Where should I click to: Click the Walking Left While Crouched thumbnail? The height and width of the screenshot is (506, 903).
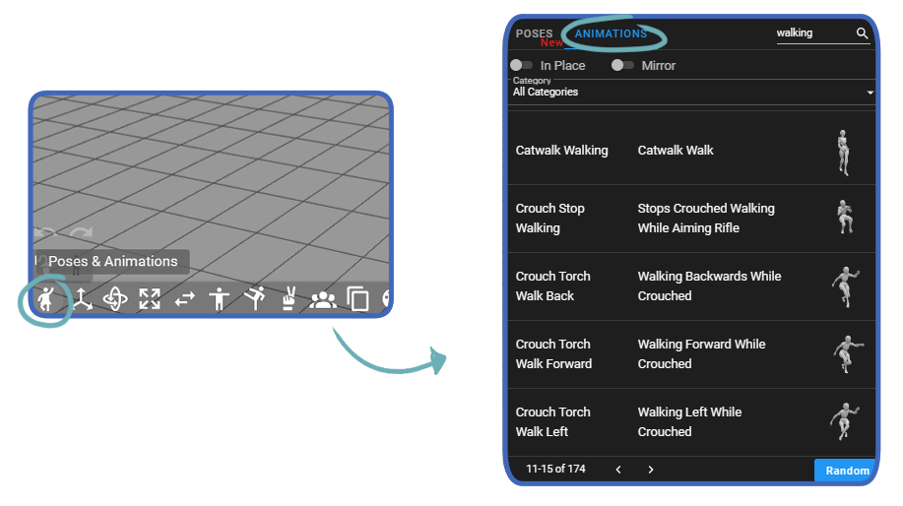pyautogui.click(x=844, y=421)
